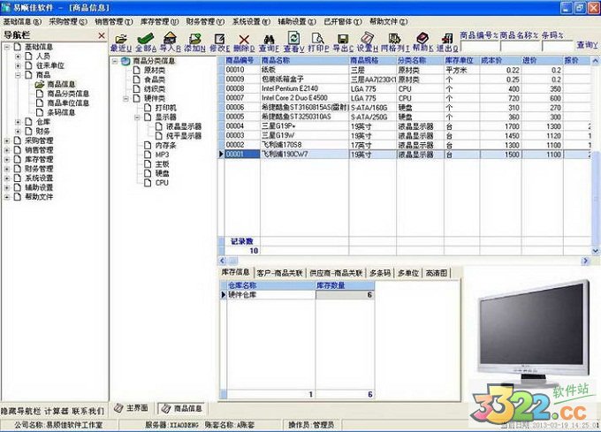Click the 条码% input field
Image resolution: width=601 pixels, height=432 pixels.
click(558, 46)
